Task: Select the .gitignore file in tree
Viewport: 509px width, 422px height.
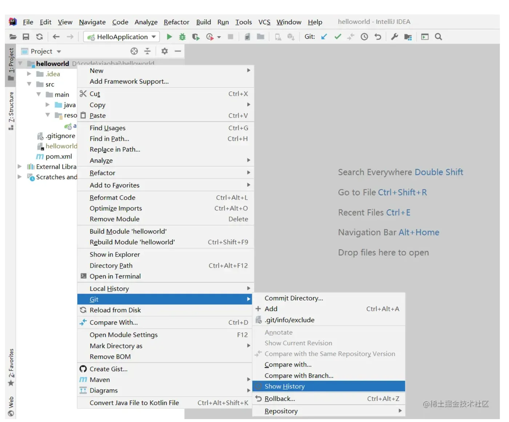Action: pyautogui.click(x=56, y=136)
